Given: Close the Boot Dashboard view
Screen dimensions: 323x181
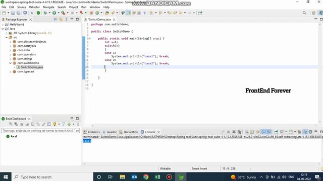Looking at the screenshot, I should [29, 119].
